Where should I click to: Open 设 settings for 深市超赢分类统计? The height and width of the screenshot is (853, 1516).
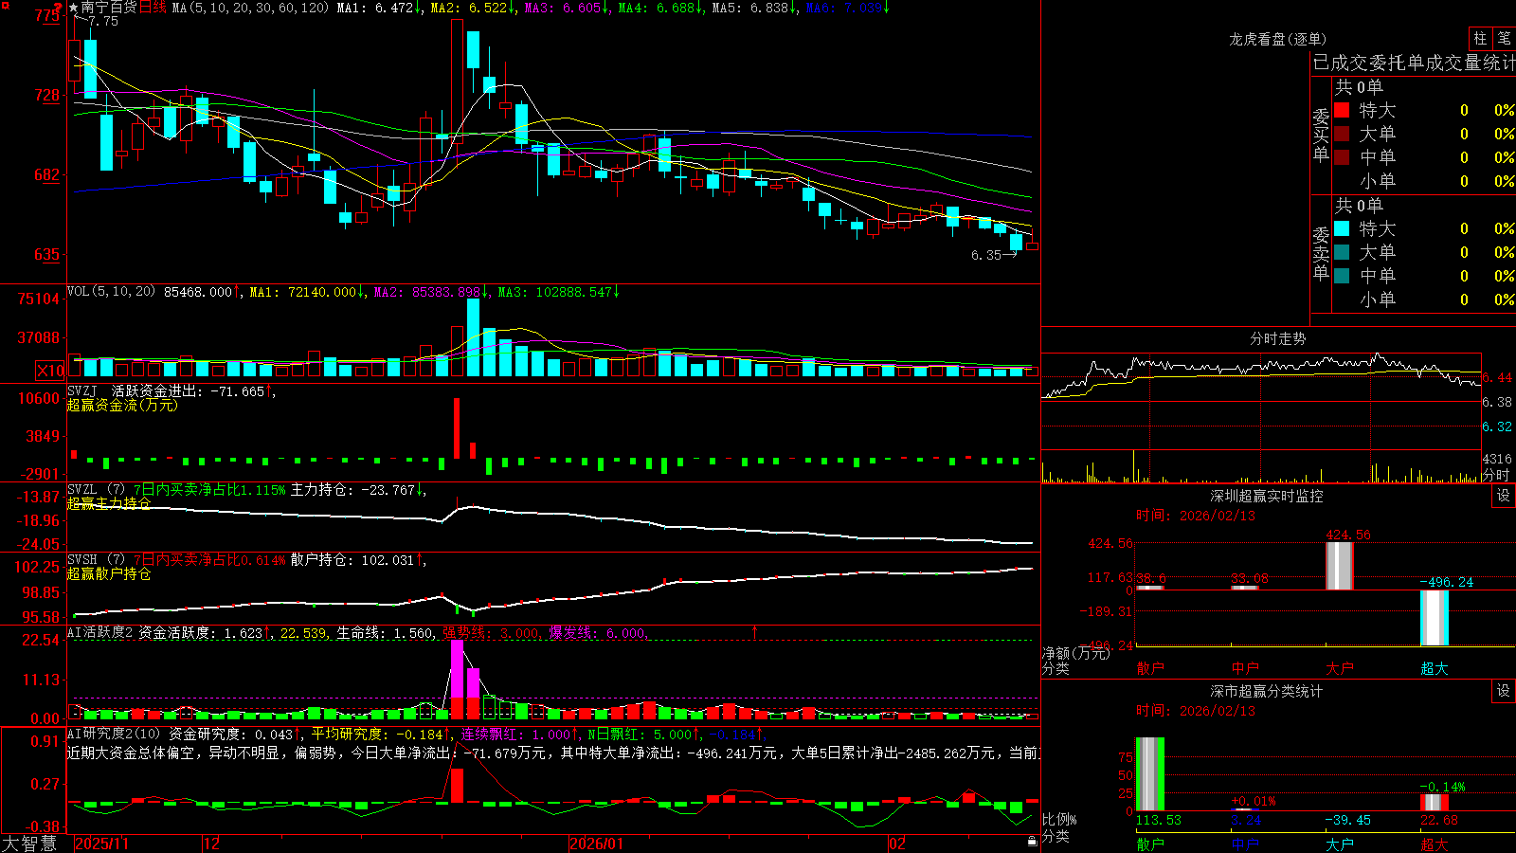(x=1504, y=691)
